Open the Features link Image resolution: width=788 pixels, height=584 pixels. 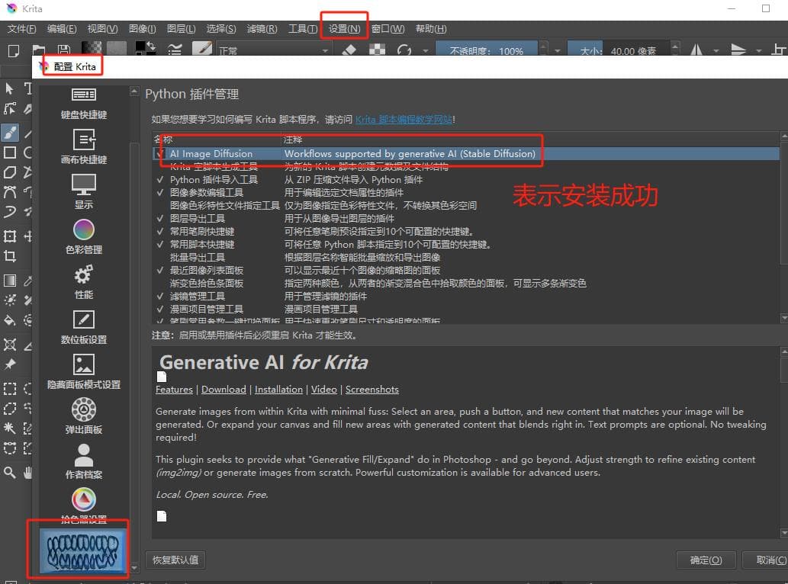pyautogui.click(x=174, y=390)
